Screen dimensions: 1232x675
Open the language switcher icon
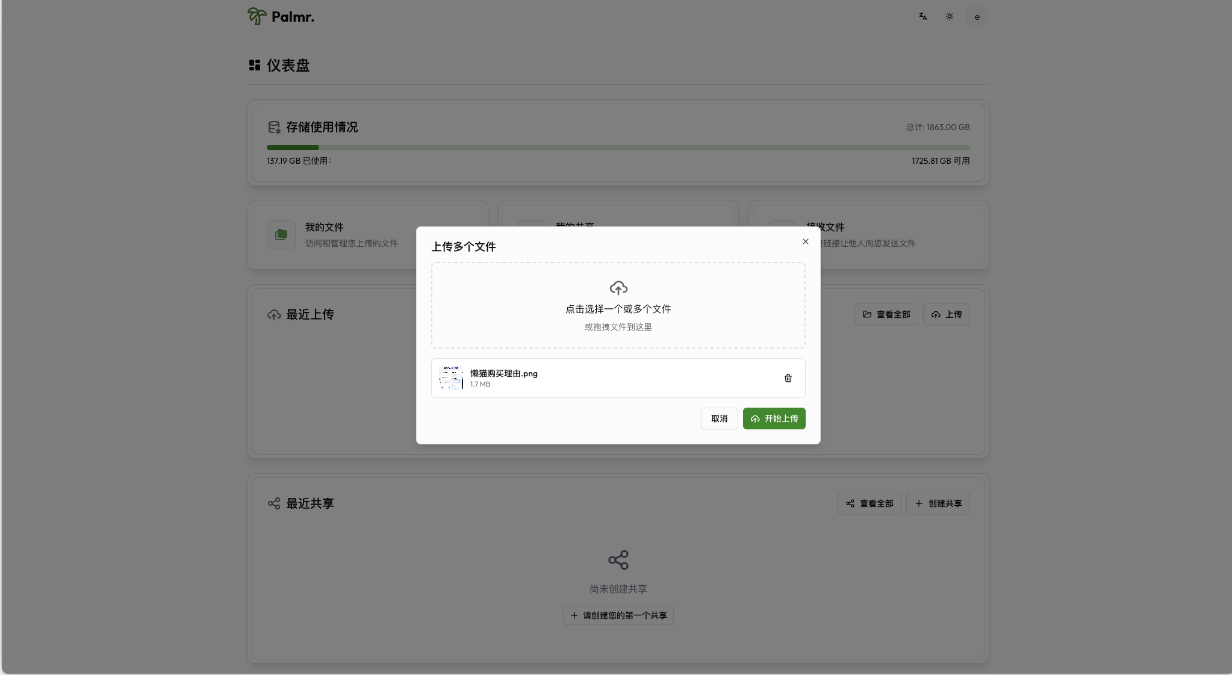pyautogui.click(x=922, y=17)
